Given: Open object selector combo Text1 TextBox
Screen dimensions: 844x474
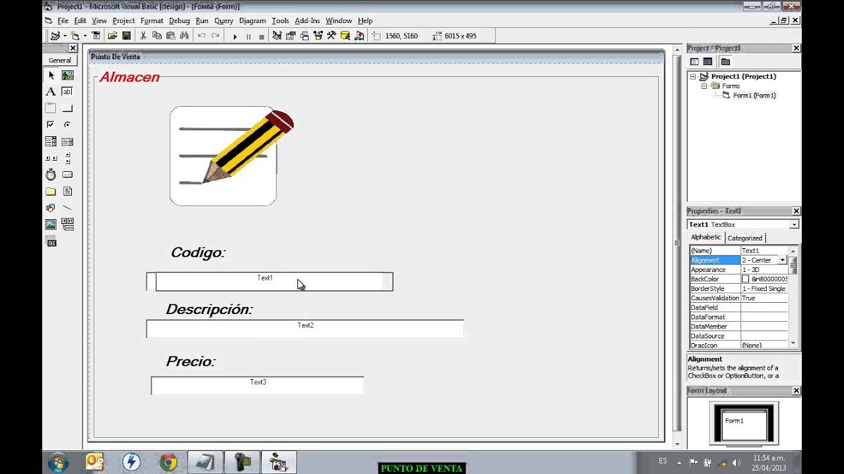Looking at the screenshot, I should point(742,224).
